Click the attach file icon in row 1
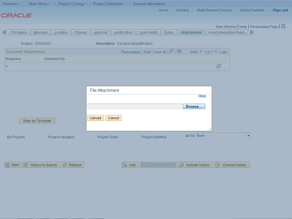Screen dimensions: 292x219 coord(219,66)
